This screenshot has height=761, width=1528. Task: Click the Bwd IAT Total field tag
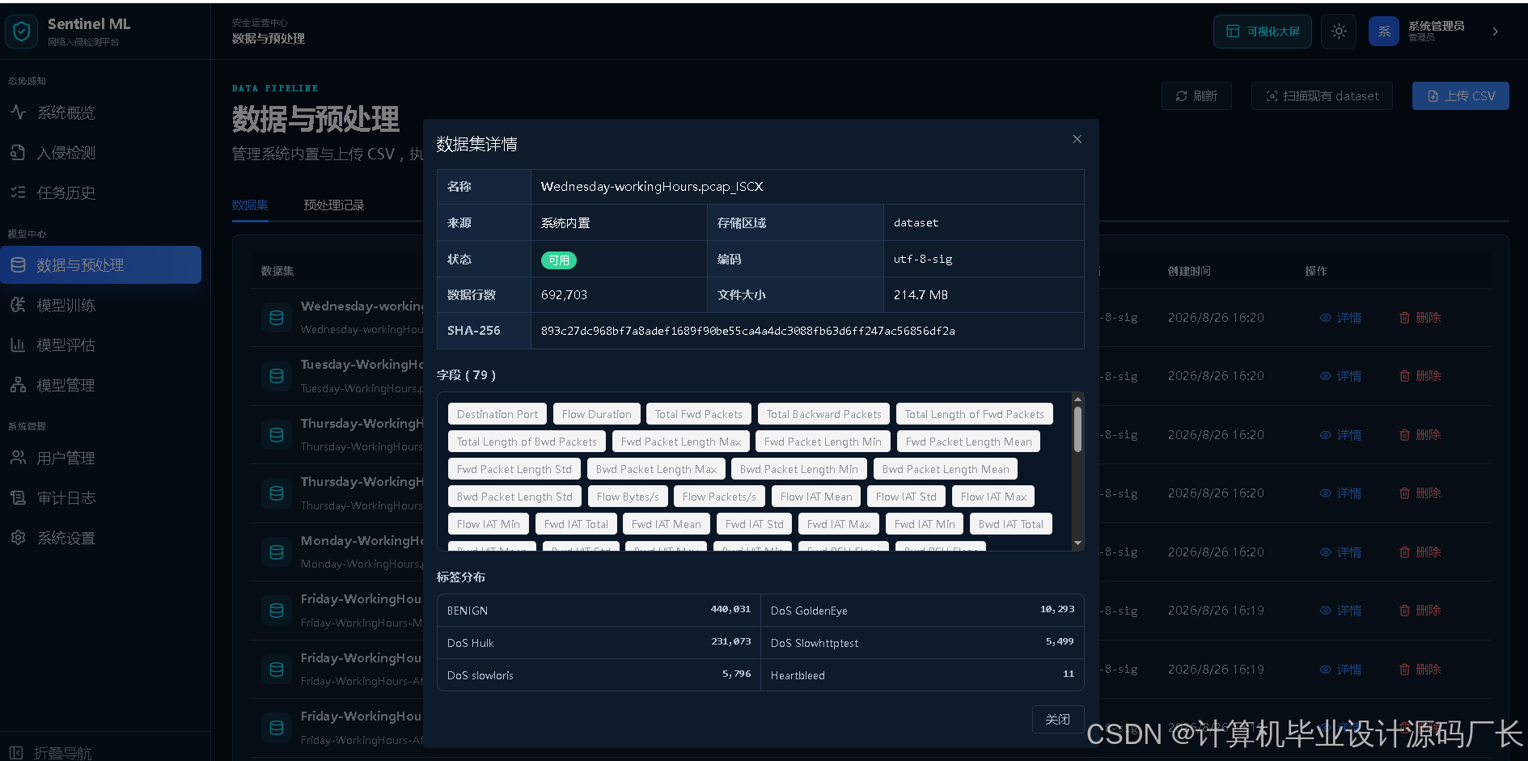point(1011,524)
